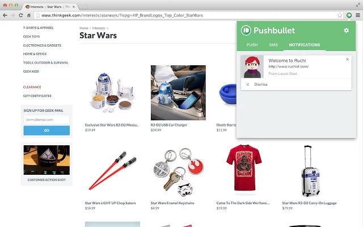
Task: Click the Dismiss notification button
Action: point(261,85)
